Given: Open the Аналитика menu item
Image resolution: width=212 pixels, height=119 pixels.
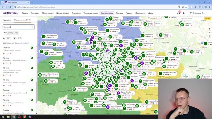Looking at the screenshot, I should 76,13.
